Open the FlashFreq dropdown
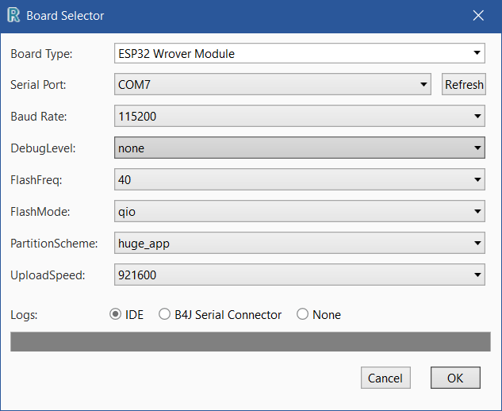The width and height of the screenshot is (502, 411). point(299,179)
